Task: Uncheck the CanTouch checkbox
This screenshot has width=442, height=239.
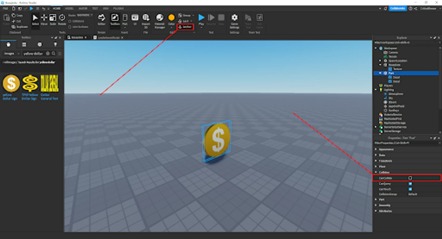Action: click(x=410, y=189)
